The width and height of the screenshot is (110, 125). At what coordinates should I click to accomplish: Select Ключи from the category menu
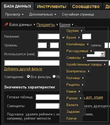tap(72, 118)
